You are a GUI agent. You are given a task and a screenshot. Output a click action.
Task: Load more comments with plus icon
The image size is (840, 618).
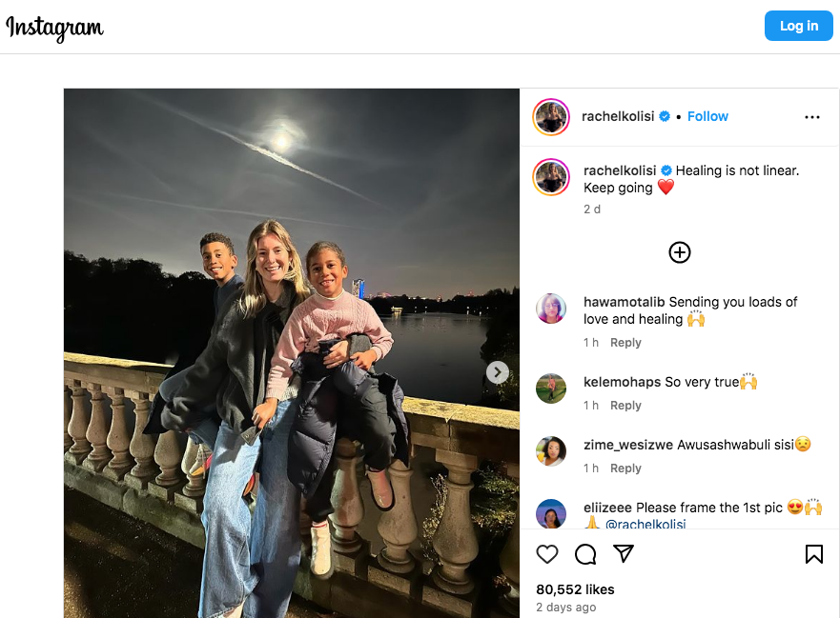[680, 252]
